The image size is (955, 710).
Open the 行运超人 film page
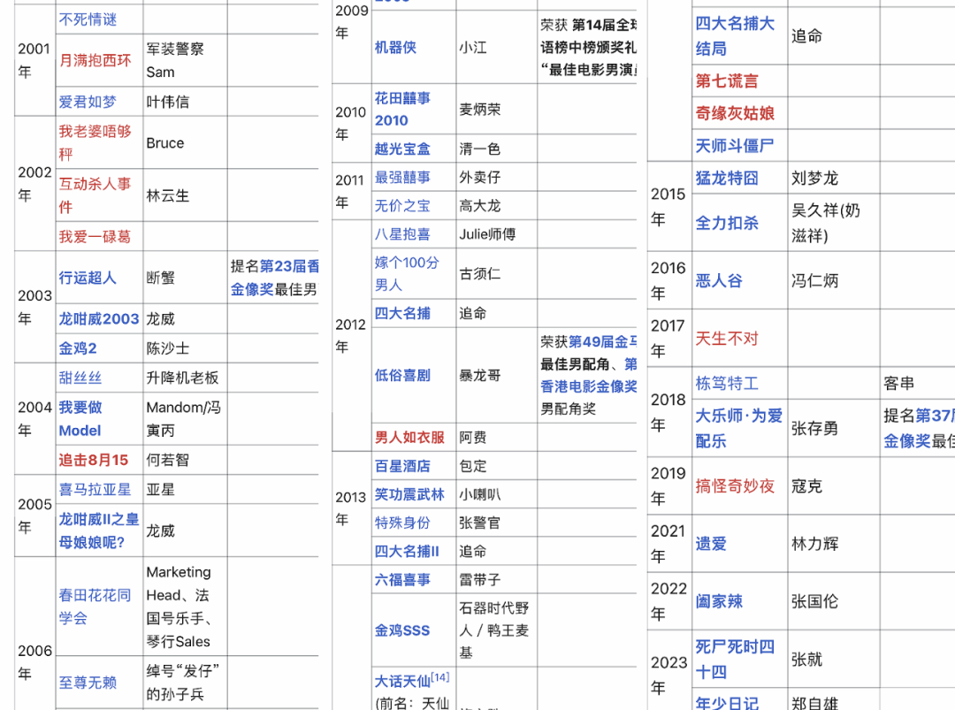pyautogui.click(x=88, y=278)
